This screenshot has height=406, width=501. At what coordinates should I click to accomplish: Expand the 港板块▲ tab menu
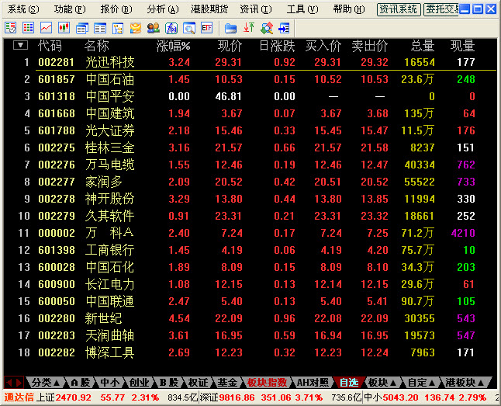click(465, 383)
